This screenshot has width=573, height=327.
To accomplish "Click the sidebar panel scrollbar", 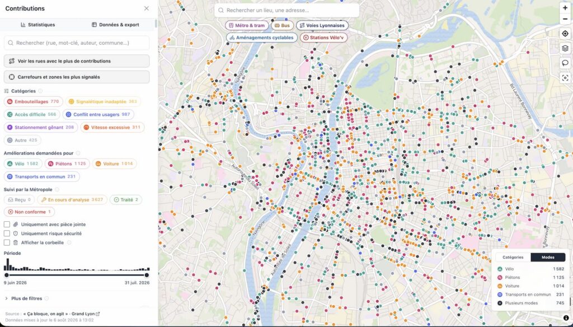I will (x=156, y=24).
